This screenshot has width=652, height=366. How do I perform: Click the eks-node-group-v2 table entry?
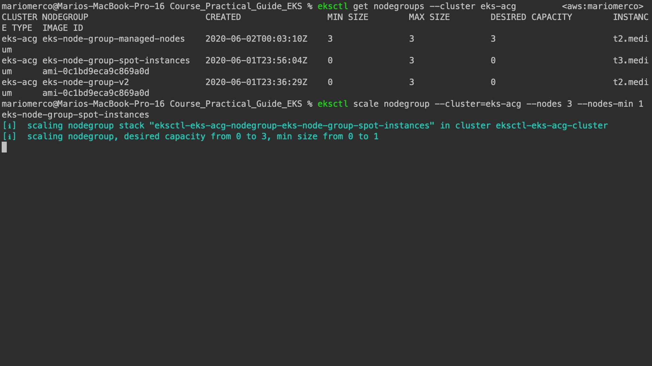click(86, 82)
